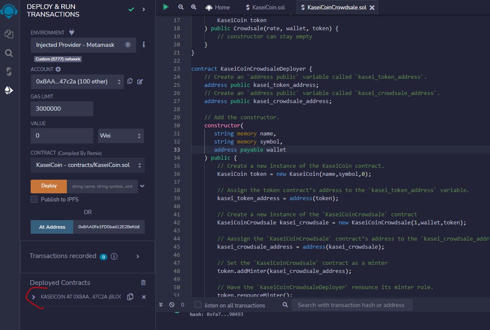Open the Environment dropdown showing Injected Provider
The width and height of the screenshot is (490, 330).
[83, 45]
